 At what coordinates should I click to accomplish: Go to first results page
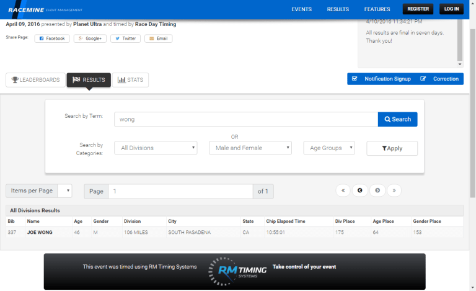(x=343, y=190)
